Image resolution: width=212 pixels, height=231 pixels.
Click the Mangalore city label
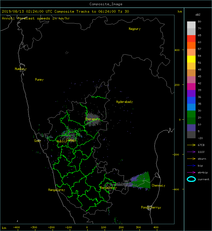56,190
